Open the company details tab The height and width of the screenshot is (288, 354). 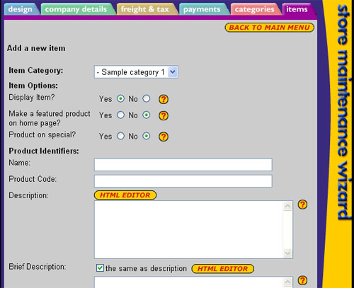click(76, 9)
